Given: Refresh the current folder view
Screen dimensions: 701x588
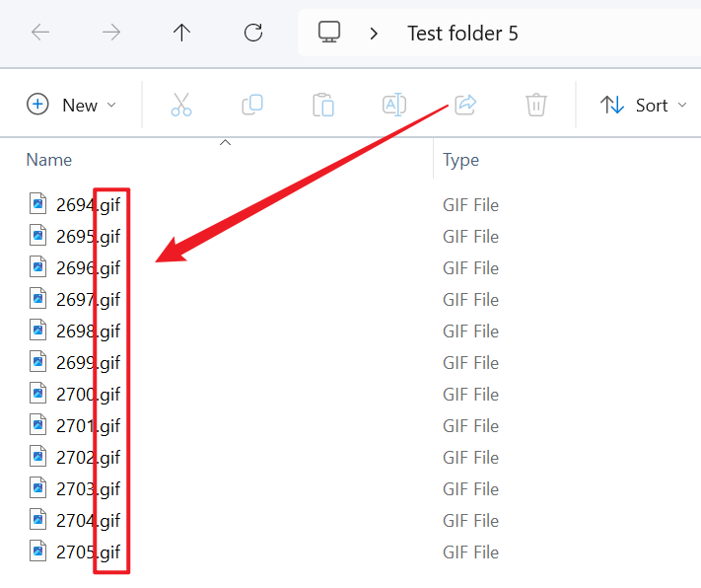Looking at the screenshot, I should 253,33.
